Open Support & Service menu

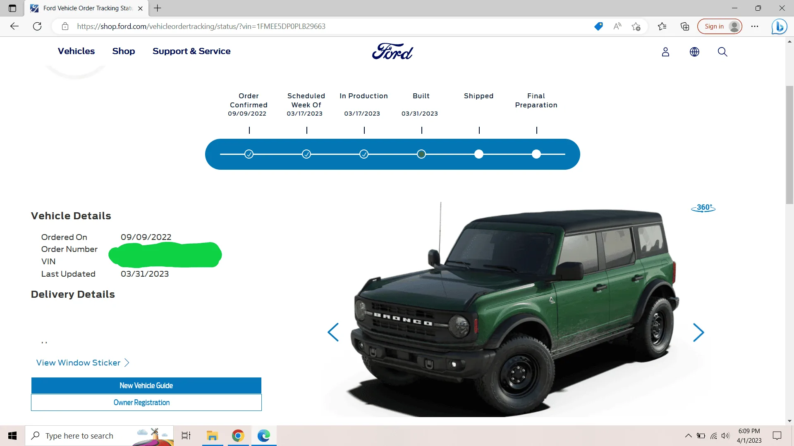click(x=191, y=51)
